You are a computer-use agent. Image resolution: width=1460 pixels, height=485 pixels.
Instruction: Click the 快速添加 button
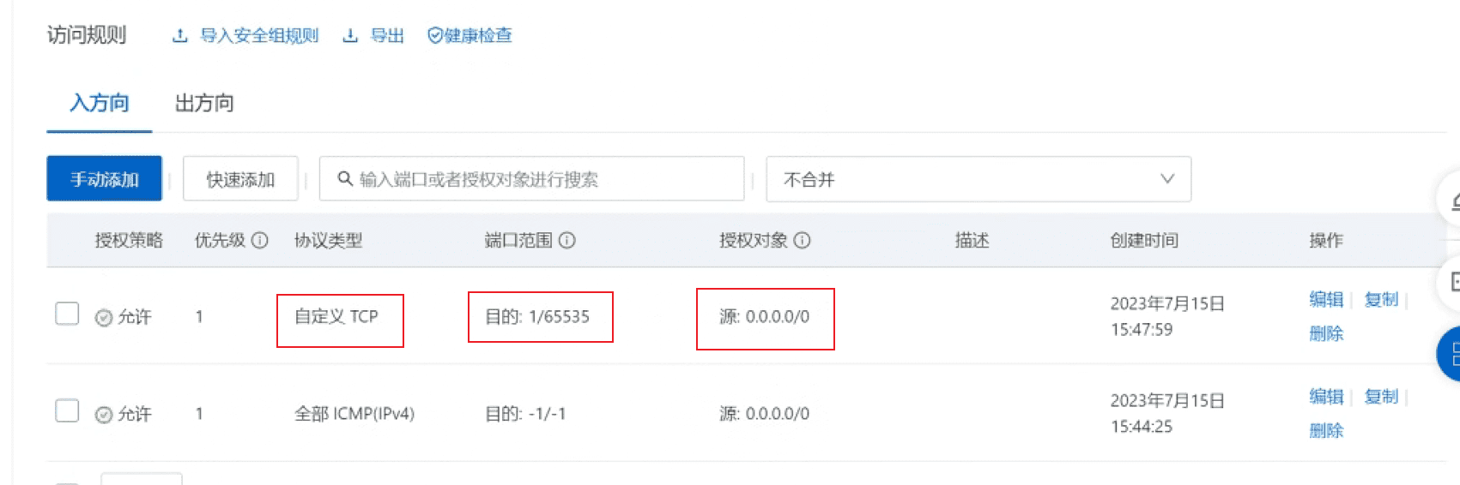click(x=240, y=179)
